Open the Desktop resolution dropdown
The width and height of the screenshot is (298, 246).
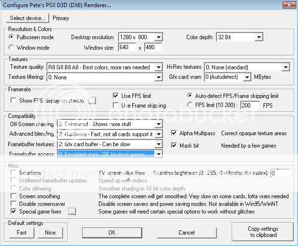[x=140, y=37]
